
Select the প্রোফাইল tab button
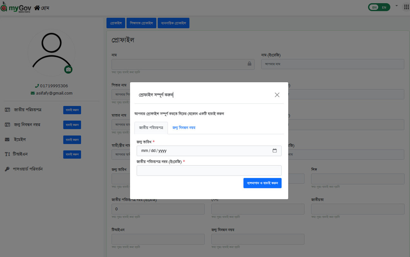[116, 23]
